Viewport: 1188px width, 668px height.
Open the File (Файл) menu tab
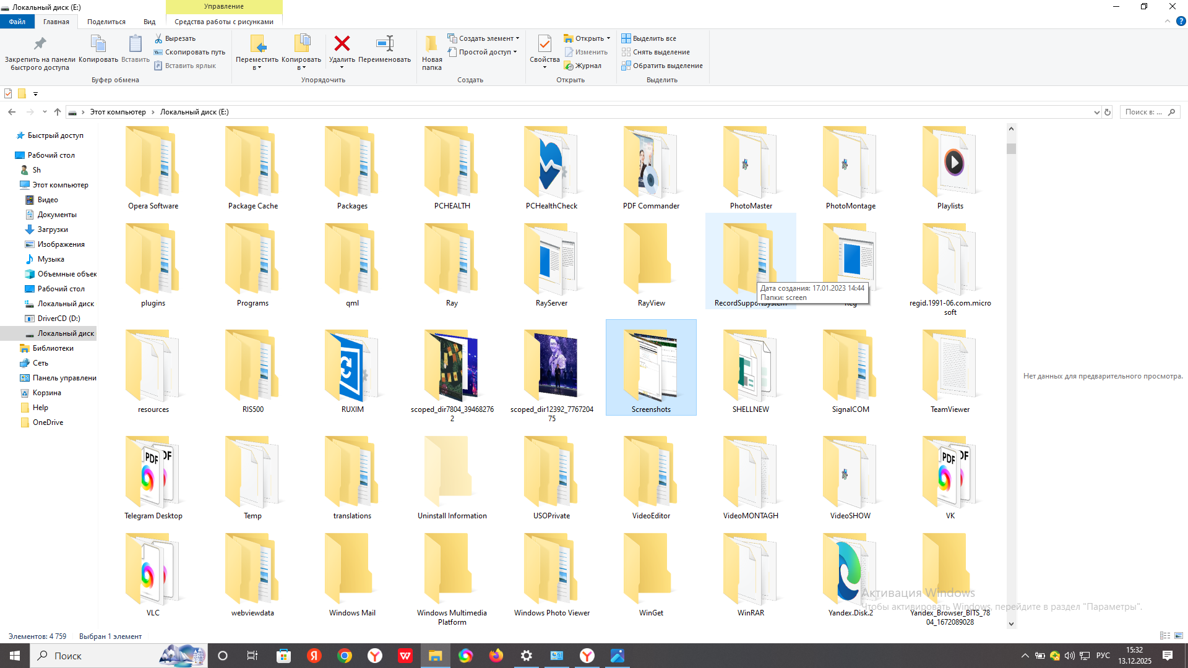(17, 22)
